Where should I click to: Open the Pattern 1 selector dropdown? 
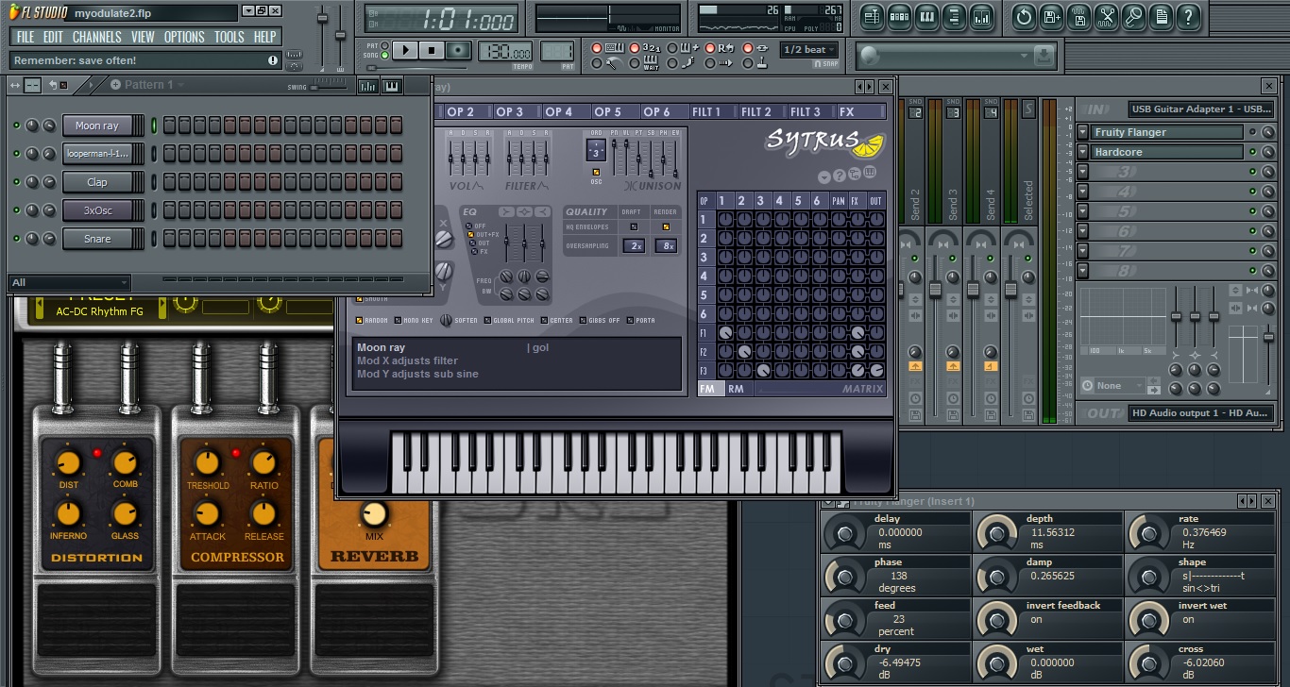pos(148,85)
